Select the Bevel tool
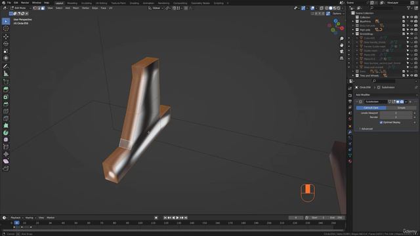Image resolution: width=420 pixels, height=236 pixels. (6, 104)
